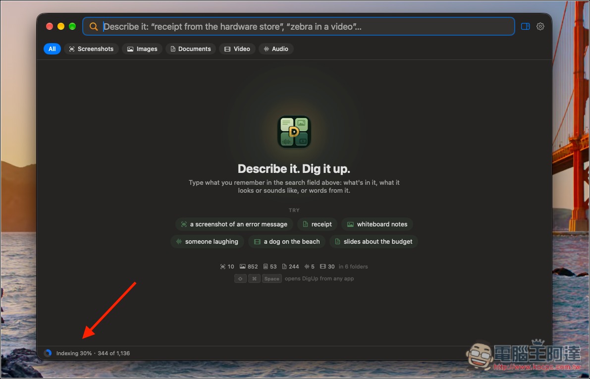The width and height of the screenshot is (590, 379).
Task: Try "a screenshot of an error message"
Action: click(x=234, y=224)
